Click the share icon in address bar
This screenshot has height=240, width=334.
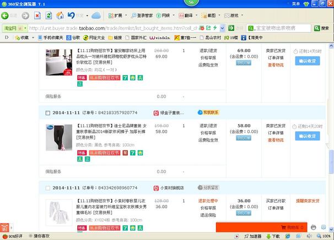pos(208,28)
